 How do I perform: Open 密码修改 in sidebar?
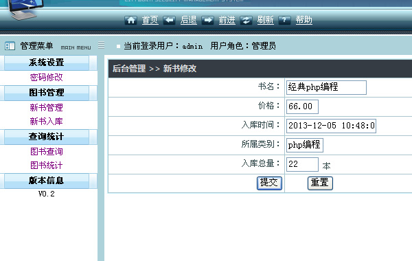pos(46,78)
